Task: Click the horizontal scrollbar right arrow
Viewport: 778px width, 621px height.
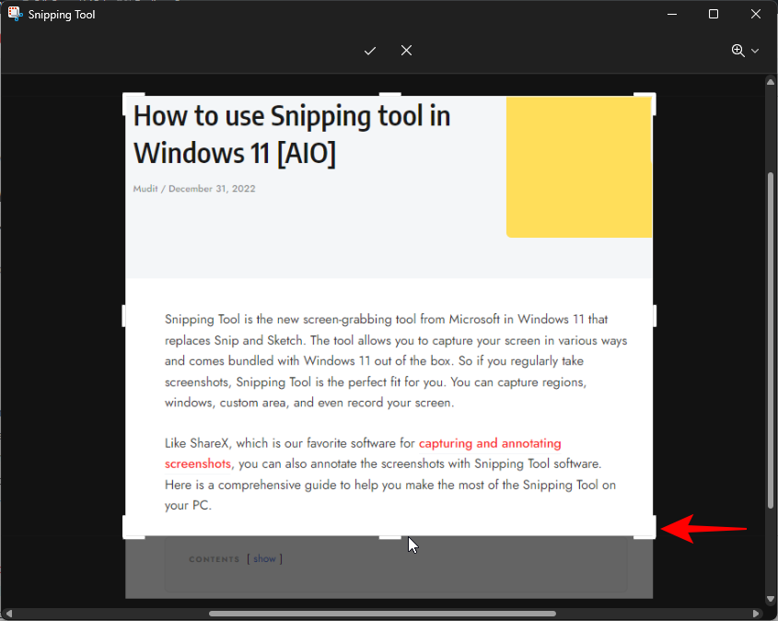Action: click(x=756, y=614)
